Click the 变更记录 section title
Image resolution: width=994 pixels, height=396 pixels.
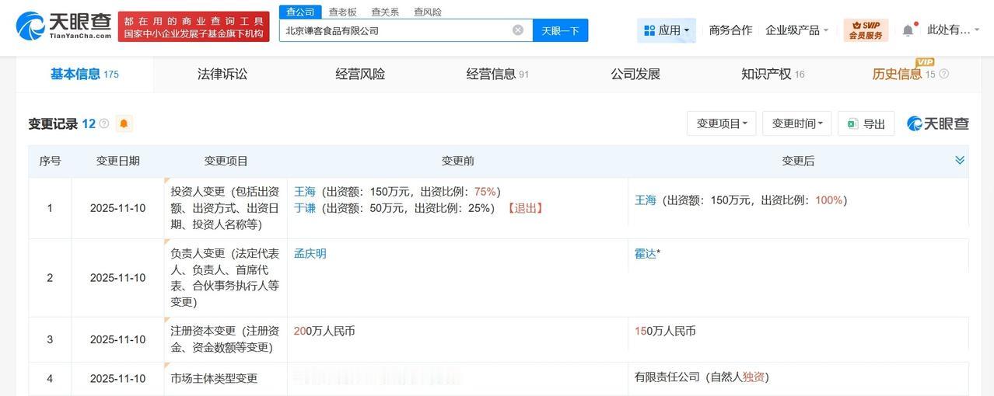click(53, 124)
